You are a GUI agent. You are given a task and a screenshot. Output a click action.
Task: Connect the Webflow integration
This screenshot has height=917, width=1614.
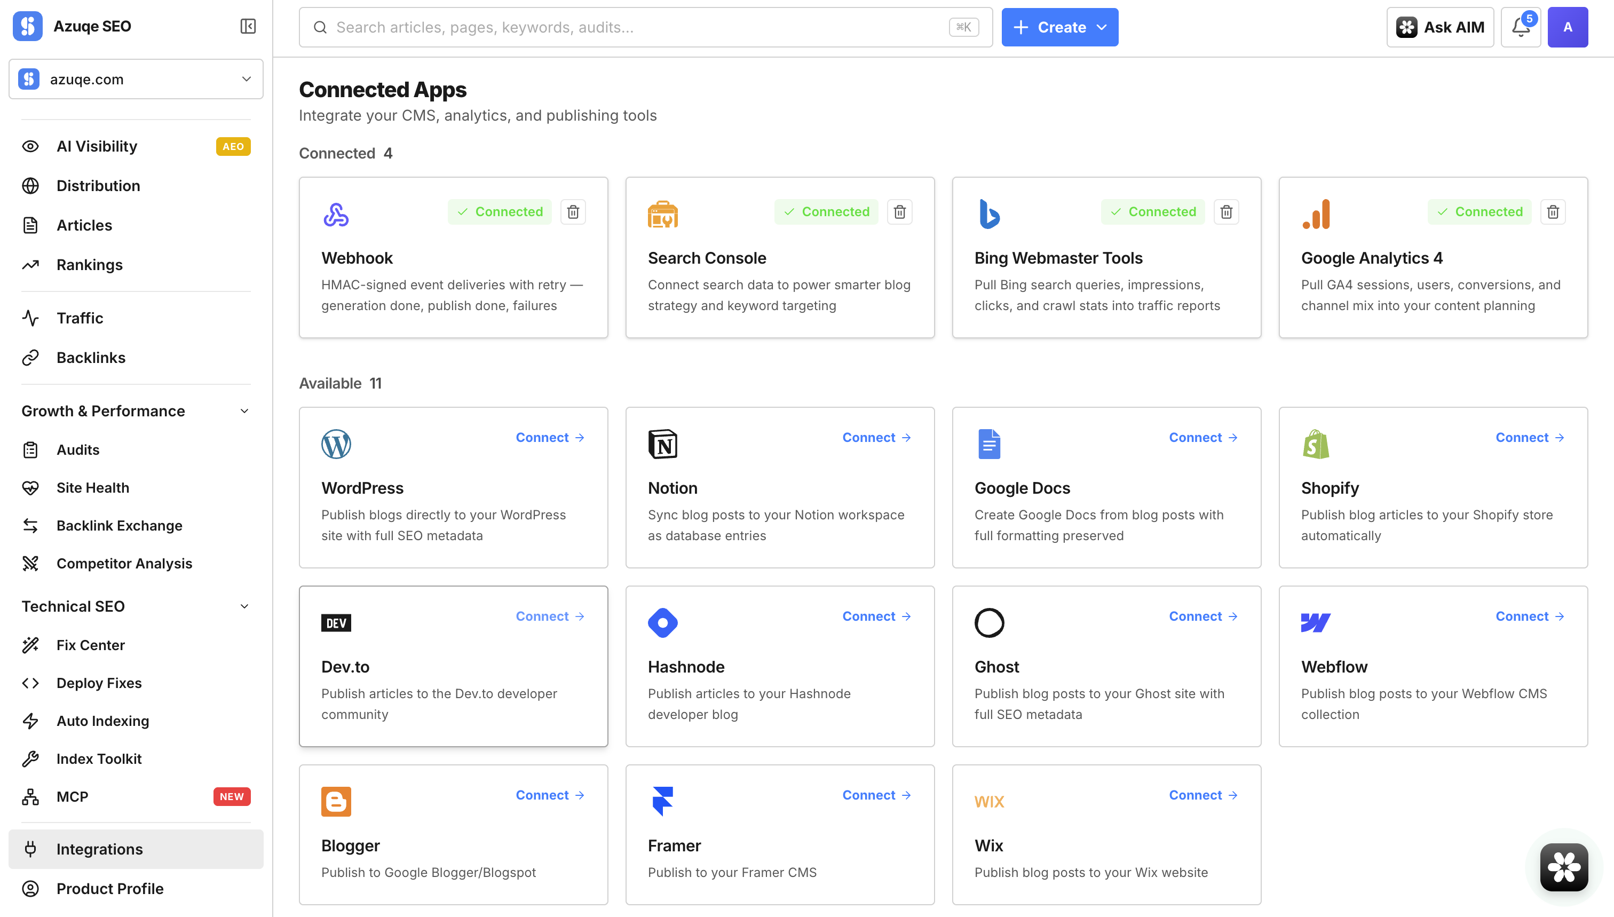tap(1530, 616)
